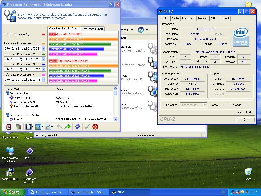Image resolution: width=261 pixels, height=196 pixels.
Task: Open the folder icon at desktop top right
Action: [x=248, y=4]
